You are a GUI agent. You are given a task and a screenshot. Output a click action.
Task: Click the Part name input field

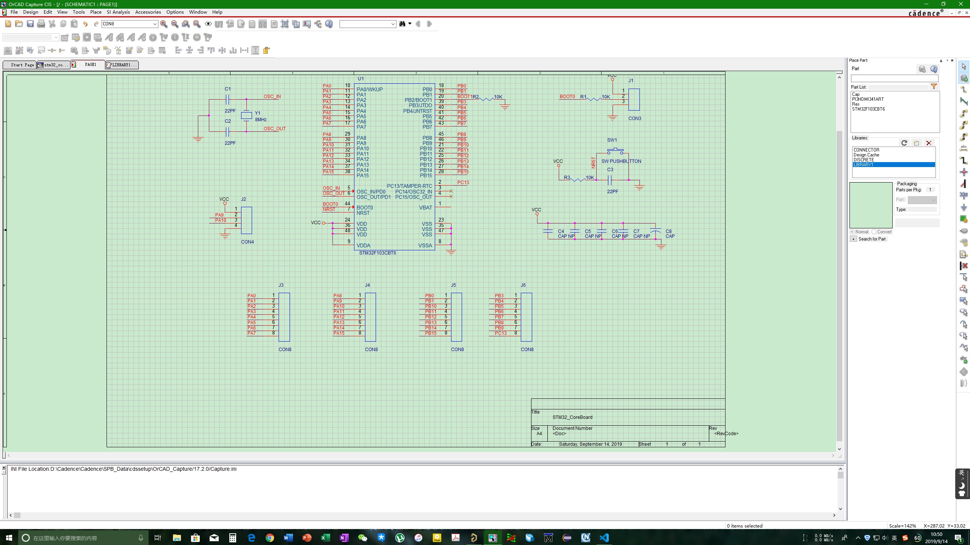point(894,78)
